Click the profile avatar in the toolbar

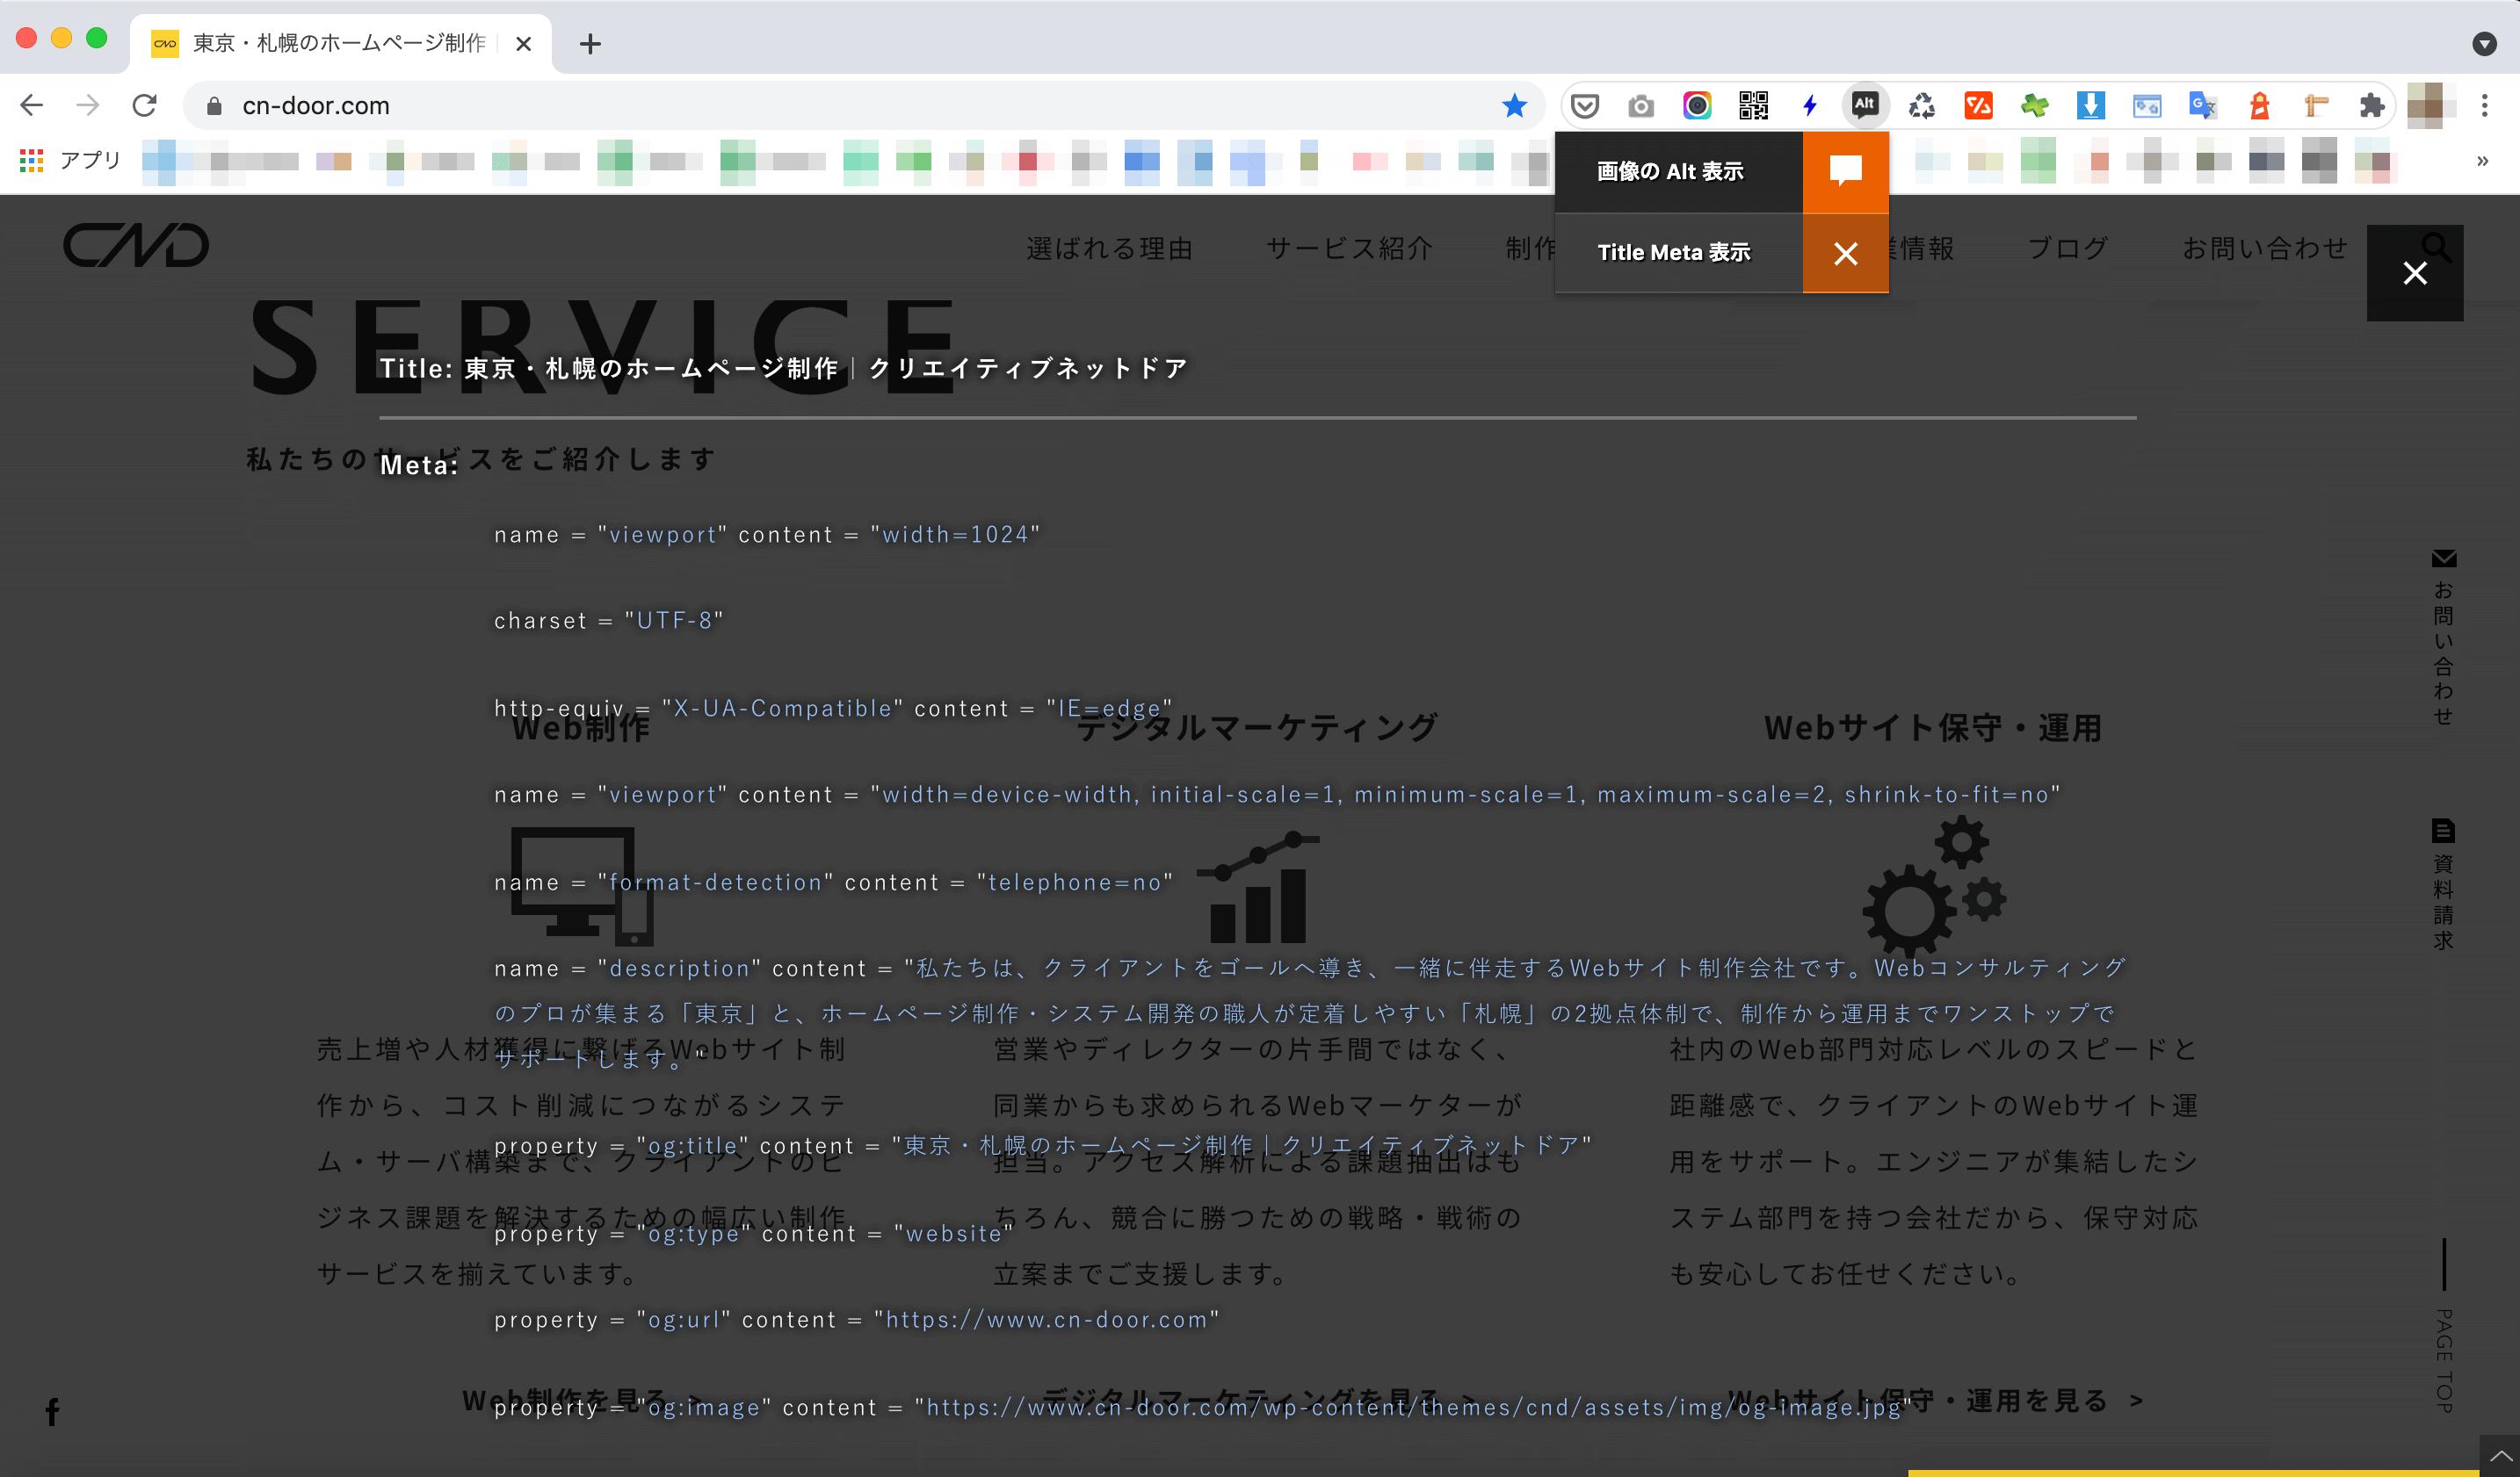tap(2430, 106)
